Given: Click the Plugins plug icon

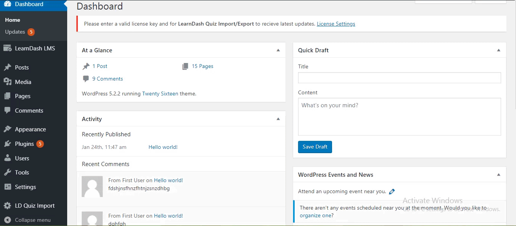Looking at the screenshot, I should coord(7,144).
